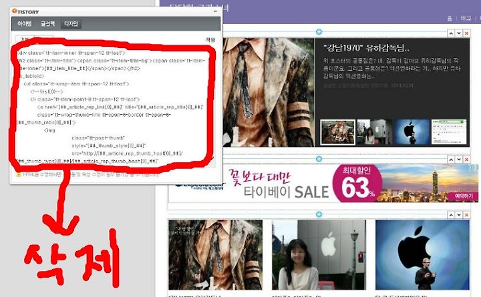Move the featured post module up
This screenshot has width=481, height=297.
click(x=451, y=33)
